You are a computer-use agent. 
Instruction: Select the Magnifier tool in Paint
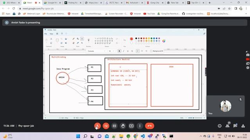pyautogui.click(x=82, y=43)
